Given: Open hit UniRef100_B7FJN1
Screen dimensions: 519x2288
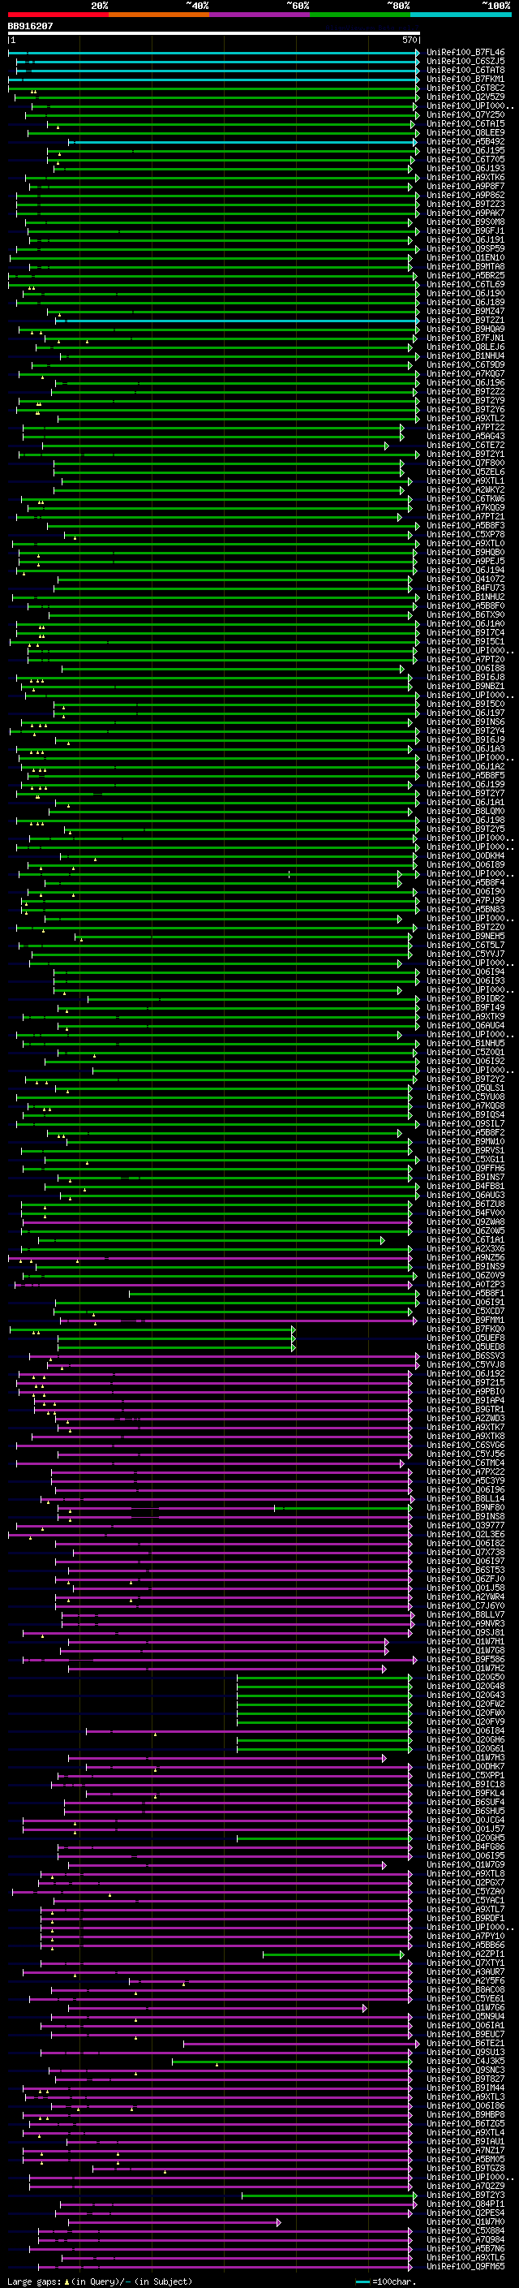Looking at the screenshot, I should pyautogui.click(x=465, y=338).
